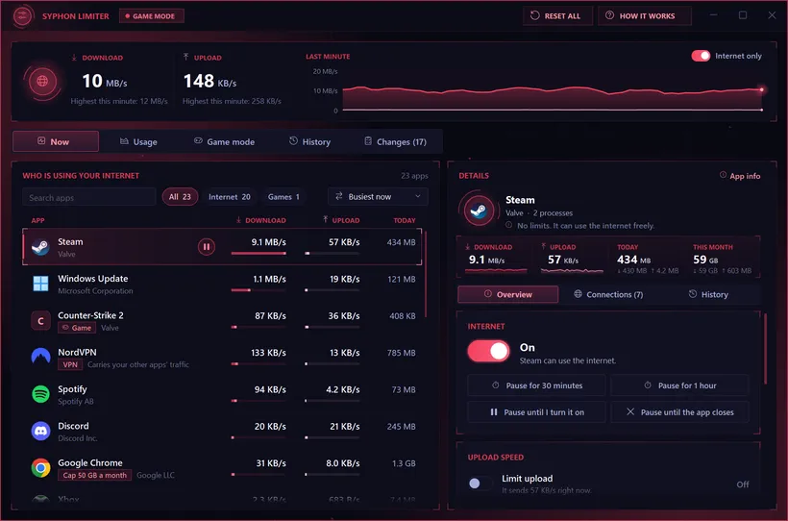Screen dimensions: 788x521
Task: Click Pause until I turn it on
Action: (x=536, y=411)
